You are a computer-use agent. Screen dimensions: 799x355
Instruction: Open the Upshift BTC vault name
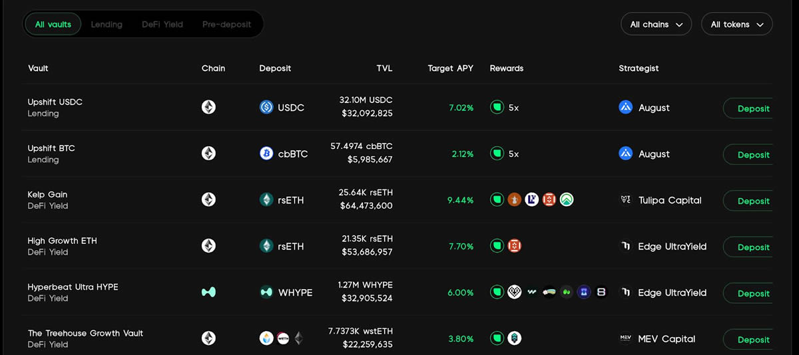click(51, 148)
